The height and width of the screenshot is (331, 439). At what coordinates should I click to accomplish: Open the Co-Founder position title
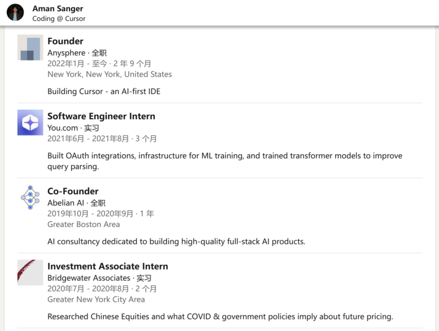[73, 191]
